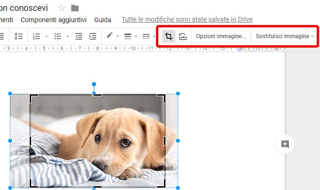Click the add comment bubble icon
The image size is (320, 190).
point(285,144)
